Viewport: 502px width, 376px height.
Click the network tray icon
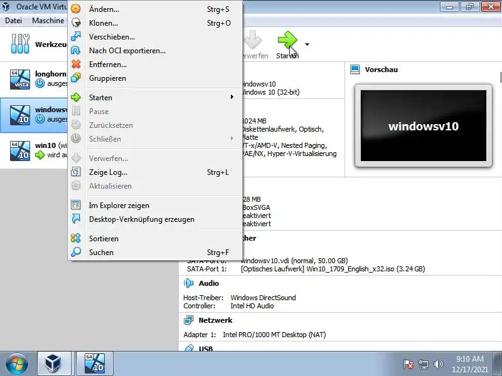click(x=423, y=364)
